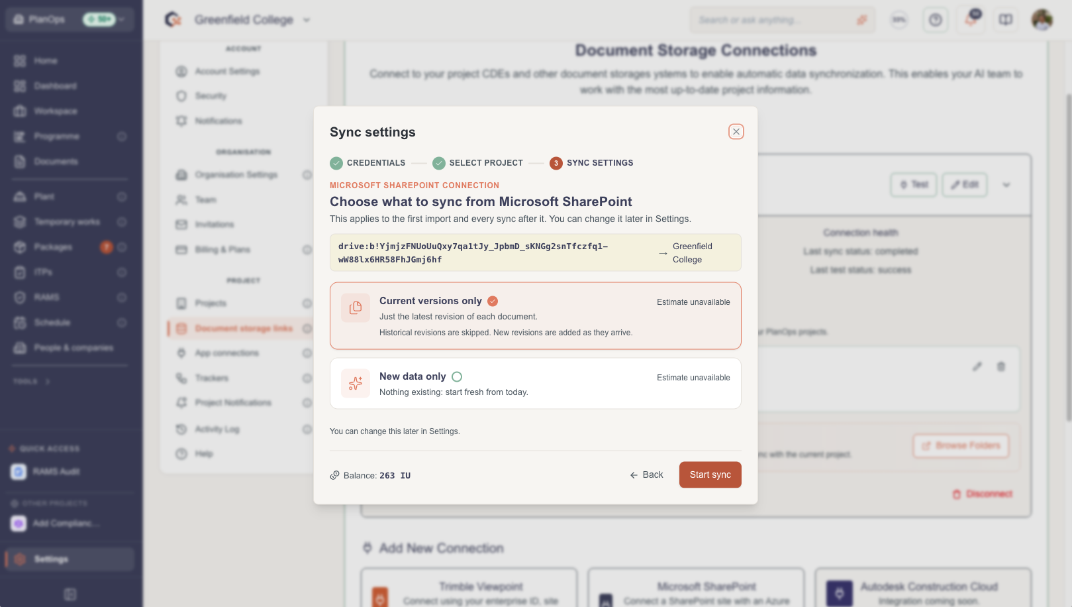Go back to the previous step
1072x607 pixels.
646,474
